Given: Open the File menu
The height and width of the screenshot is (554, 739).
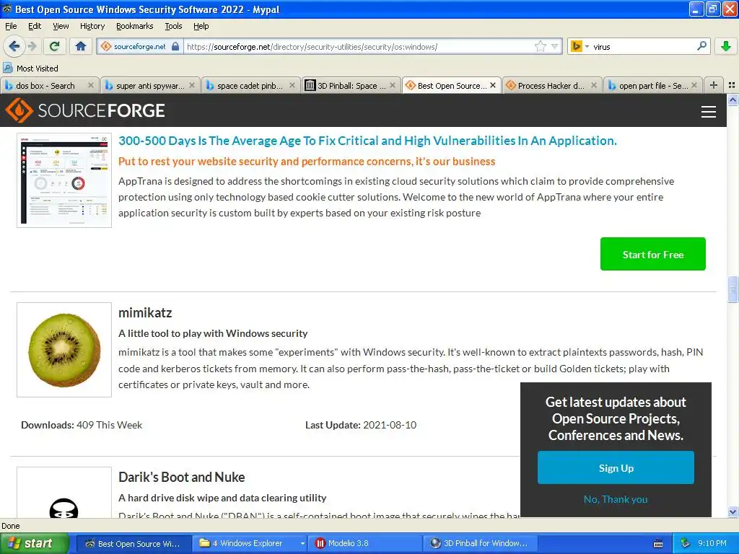Looking at the screenshot, I should pyautogui.click(x=11, y=26).
